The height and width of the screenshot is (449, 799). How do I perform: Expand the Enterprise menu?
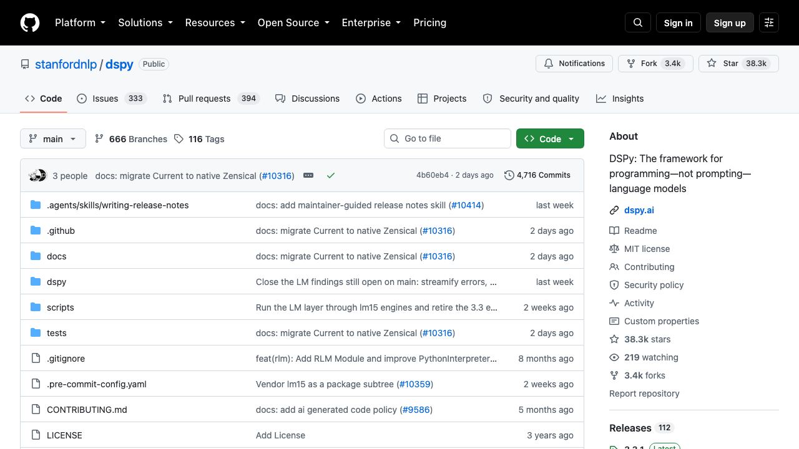click(x=373, y=22)
